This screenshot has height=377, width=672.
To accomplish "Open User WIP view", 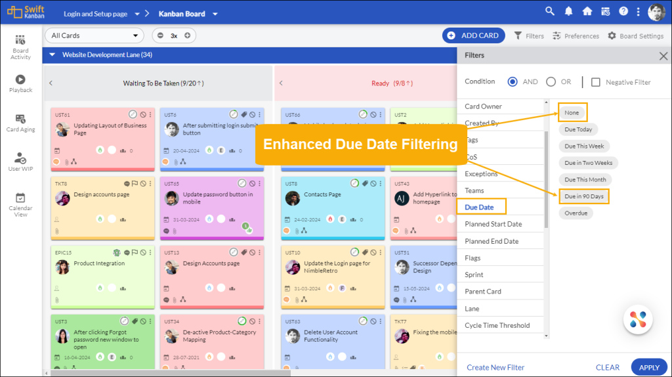I will click(20, 162).
